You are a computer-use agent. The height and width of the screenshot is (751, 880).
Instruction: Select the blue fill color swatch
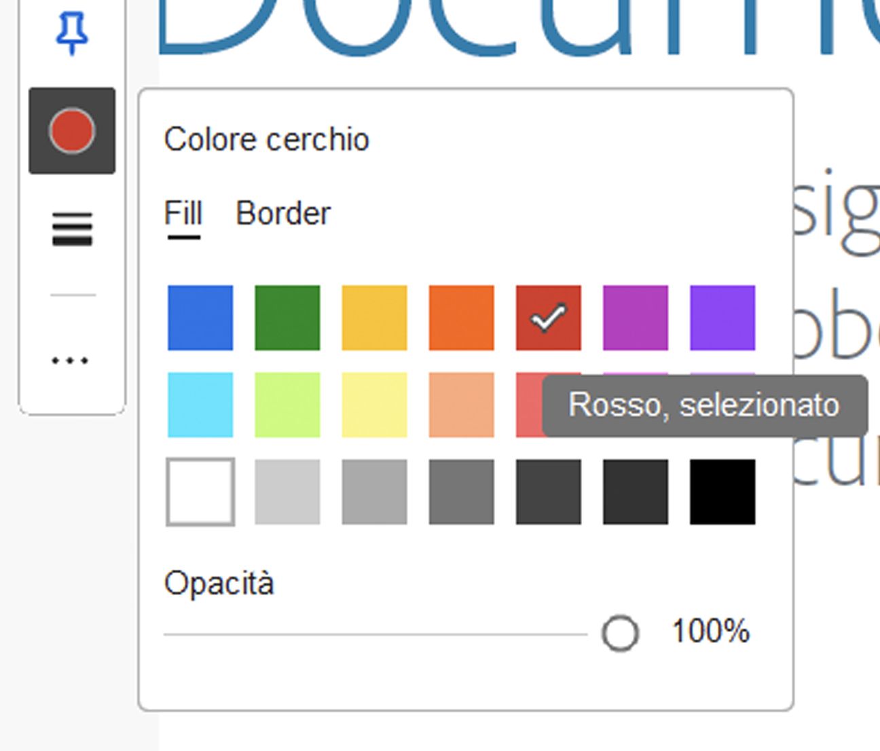200,318
